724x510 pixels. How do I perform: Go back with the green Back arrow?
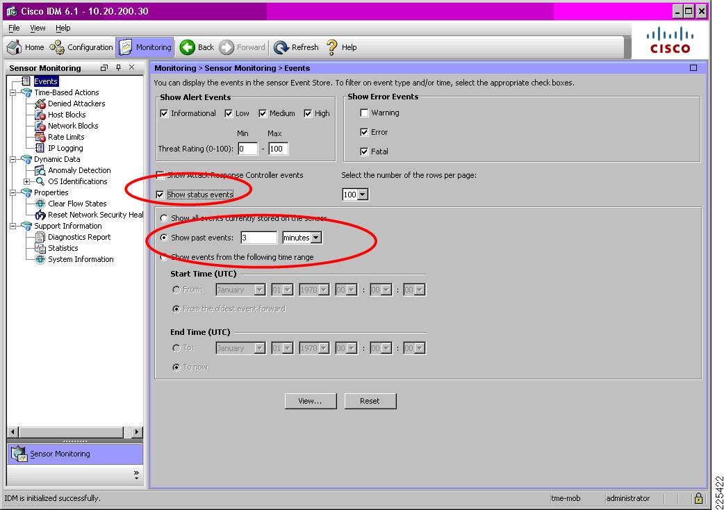tap(188, 47)
